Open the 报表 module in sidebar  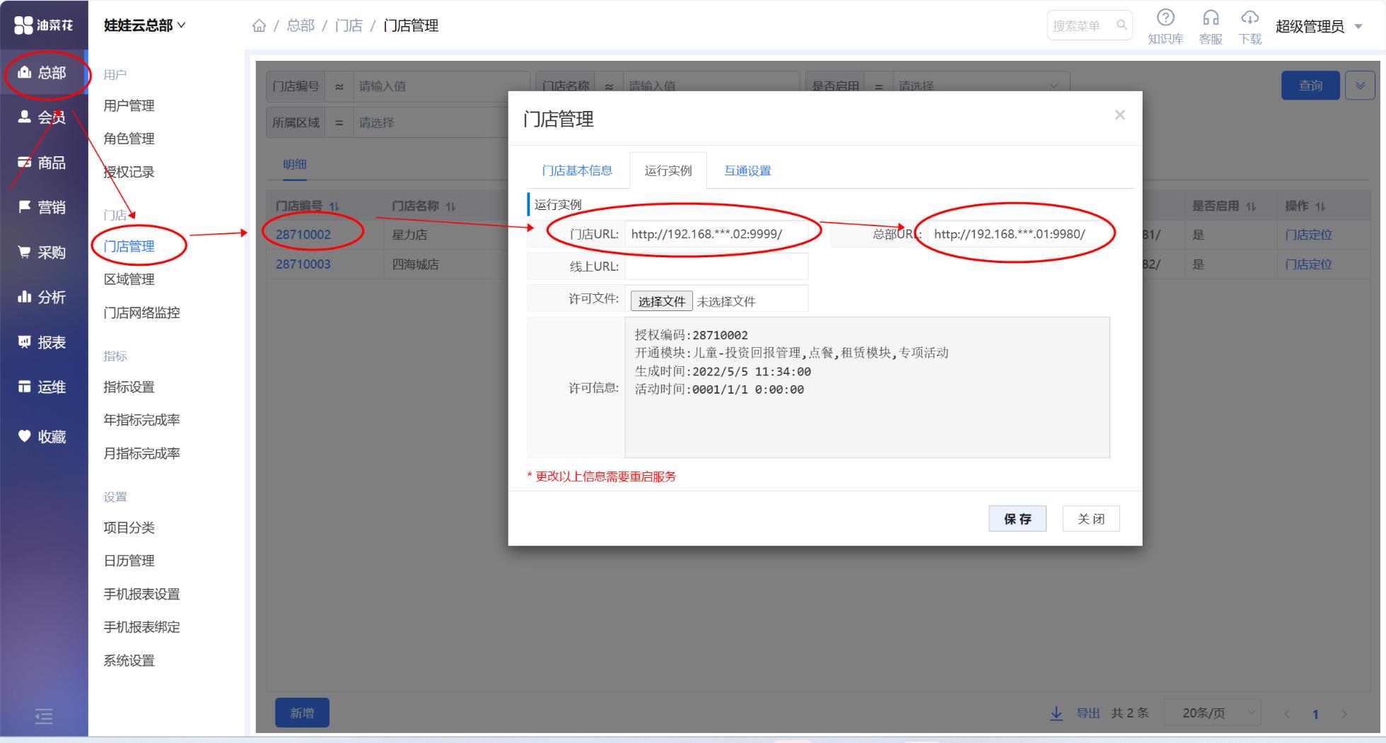point(42,342)
